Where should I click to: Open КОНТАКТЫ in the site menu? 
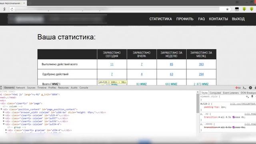click(218, 19)
